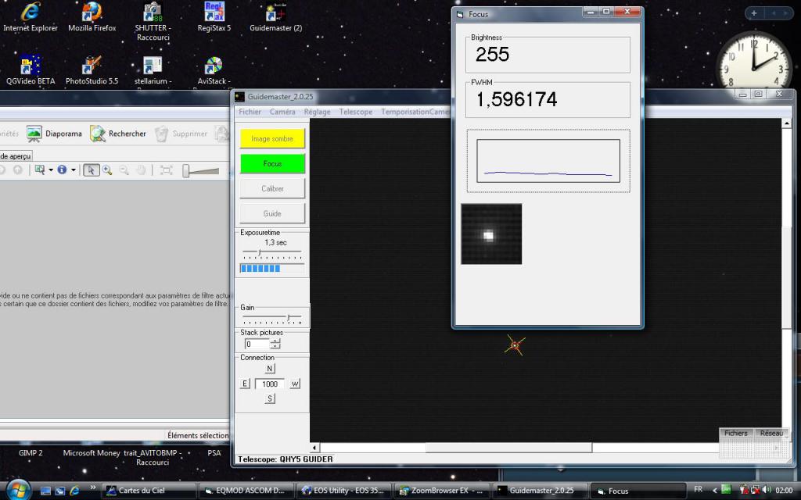This screenshot has width=801, height=500.
Task: Switch to Cartes du Ciel taskbar button
Action: pos(149,491)
